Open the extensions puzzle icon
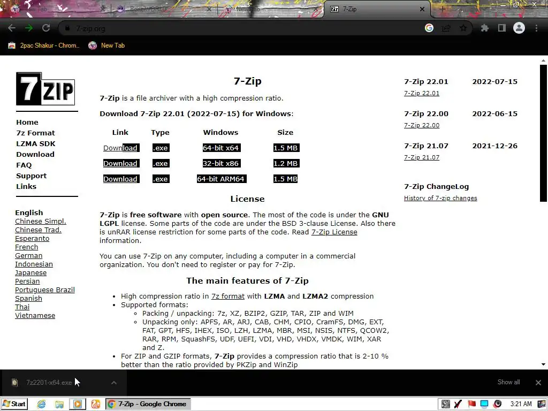This screenshot has width=548, height=411. point(484,28)
